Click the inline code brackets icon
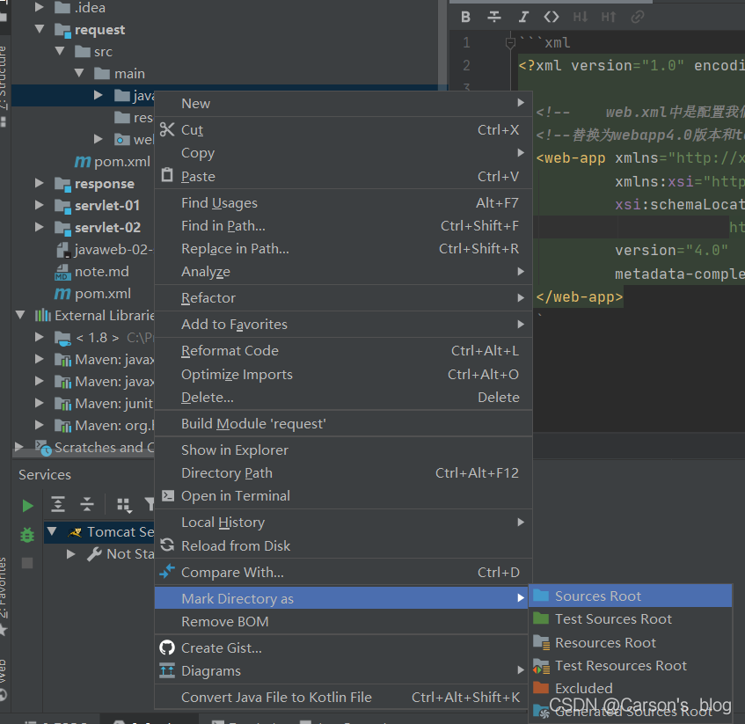The width and height of the screenshot is (745, 724). click(551, 17)
